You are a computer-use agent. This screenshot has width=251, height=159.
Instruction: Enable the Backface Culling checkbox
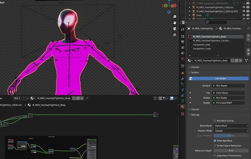coord(215,121)
